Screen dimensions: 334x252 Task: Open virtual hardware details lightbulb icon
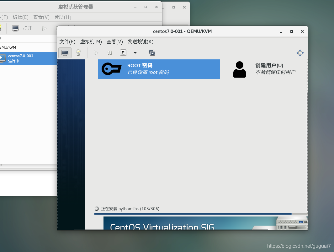pos(78,53)
